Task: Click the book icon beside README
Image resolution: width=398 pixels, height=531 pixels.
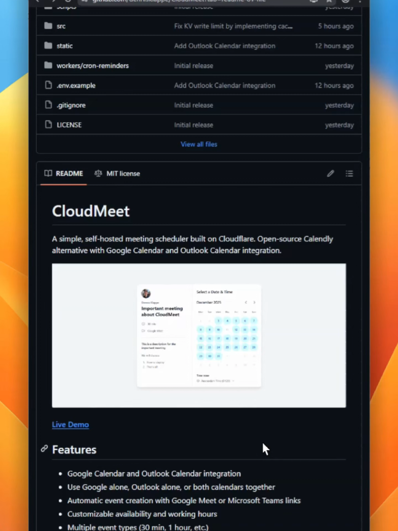Action: click(x=48, y=173)
